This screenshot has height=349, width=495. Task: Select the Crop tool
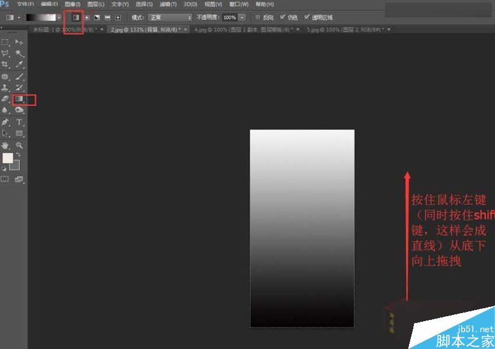[5, 65]
